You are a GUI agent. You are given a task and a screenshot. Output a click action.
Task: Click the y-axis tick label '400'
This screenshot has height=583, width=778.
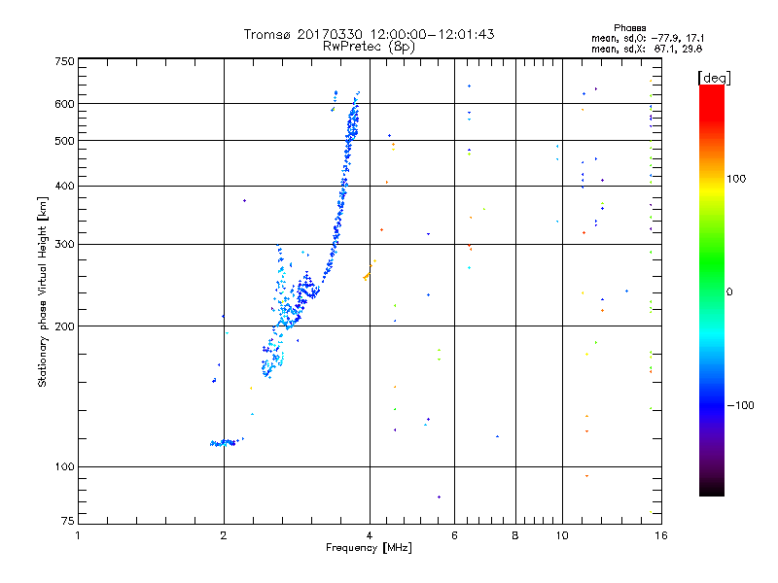[x=64, y=186]
